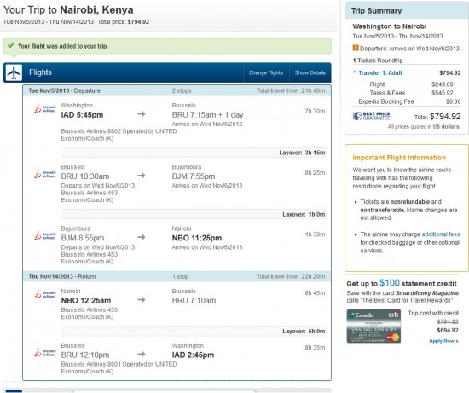Click the airplane Flights icon
Image resolution: width=469 pixels, height=393 pixels.
(x=14, y=72)
